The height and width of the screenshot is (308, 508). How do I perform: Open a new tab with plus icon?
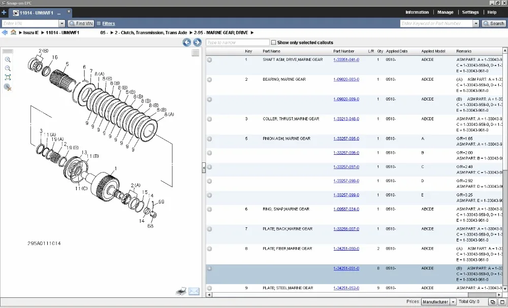4,13
